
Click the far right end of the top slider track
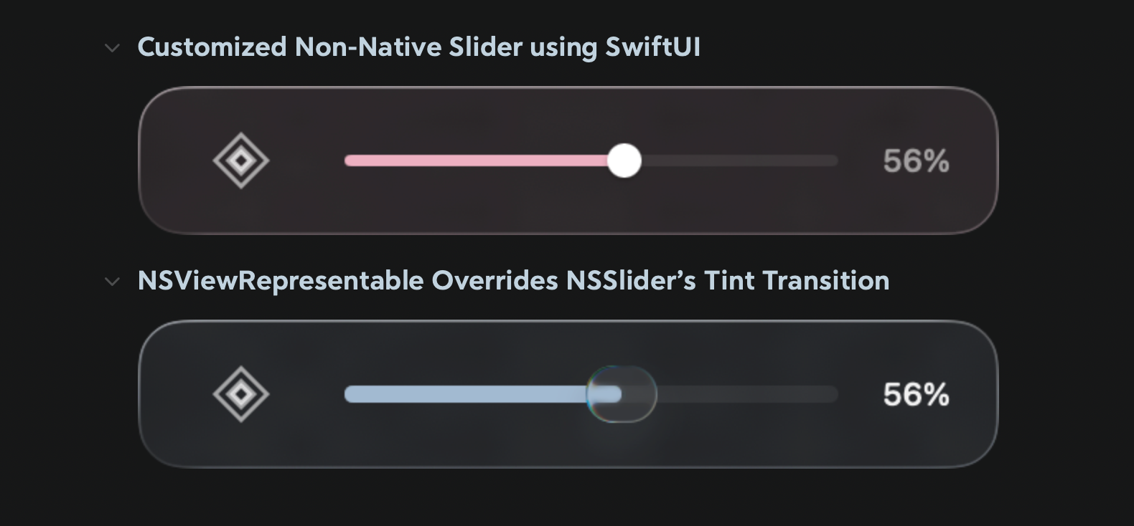(x=834, y=161)
